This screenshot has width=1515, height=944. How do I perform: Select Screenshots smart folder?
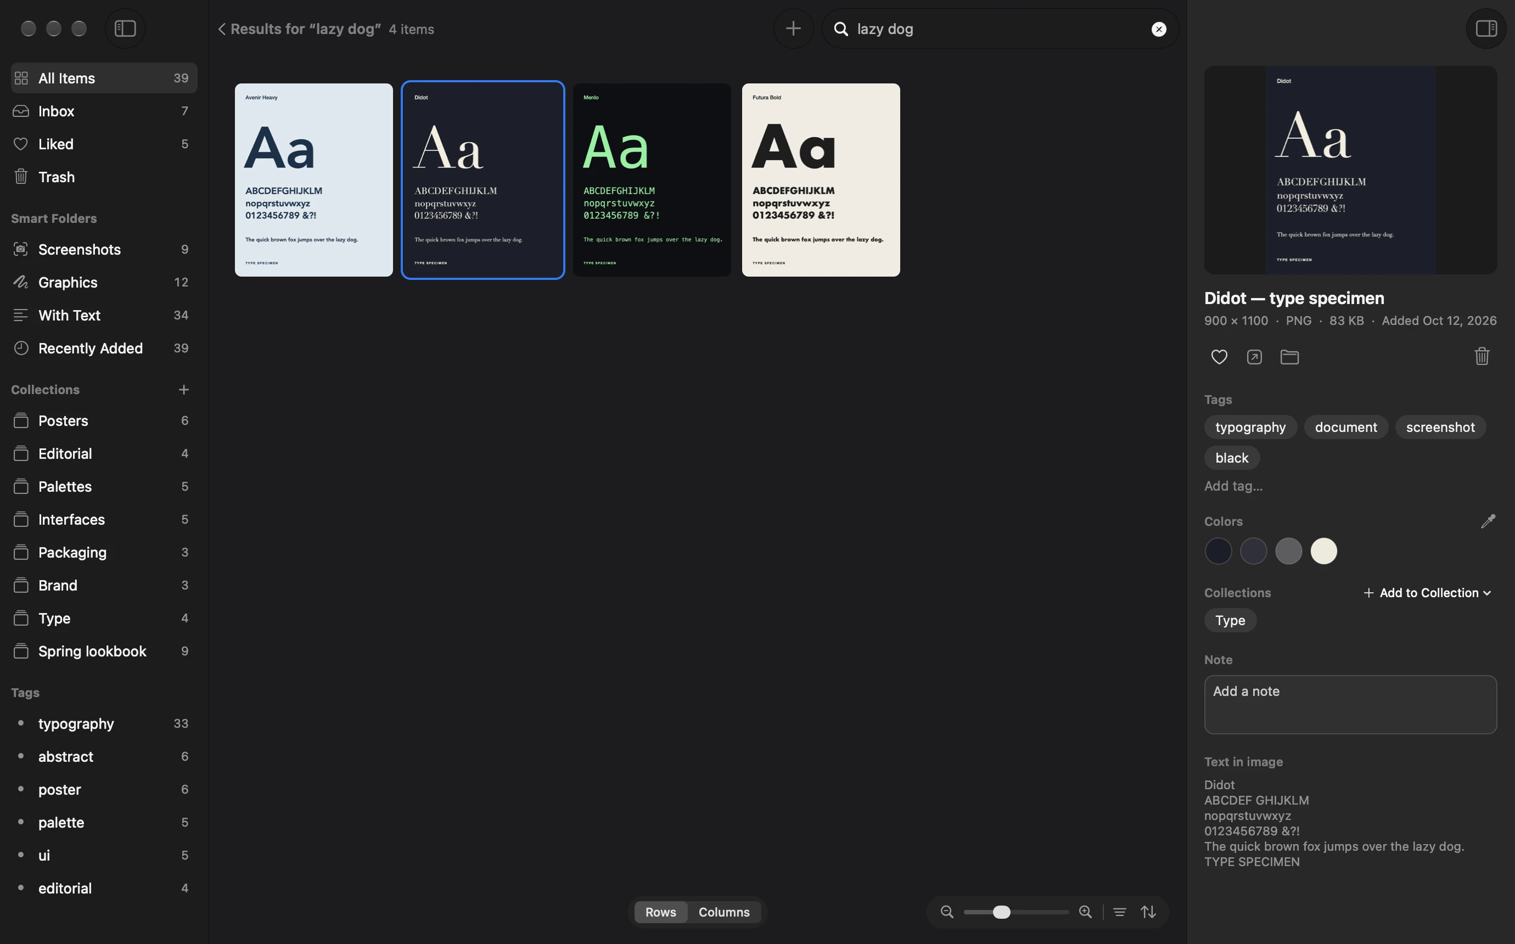104,250
